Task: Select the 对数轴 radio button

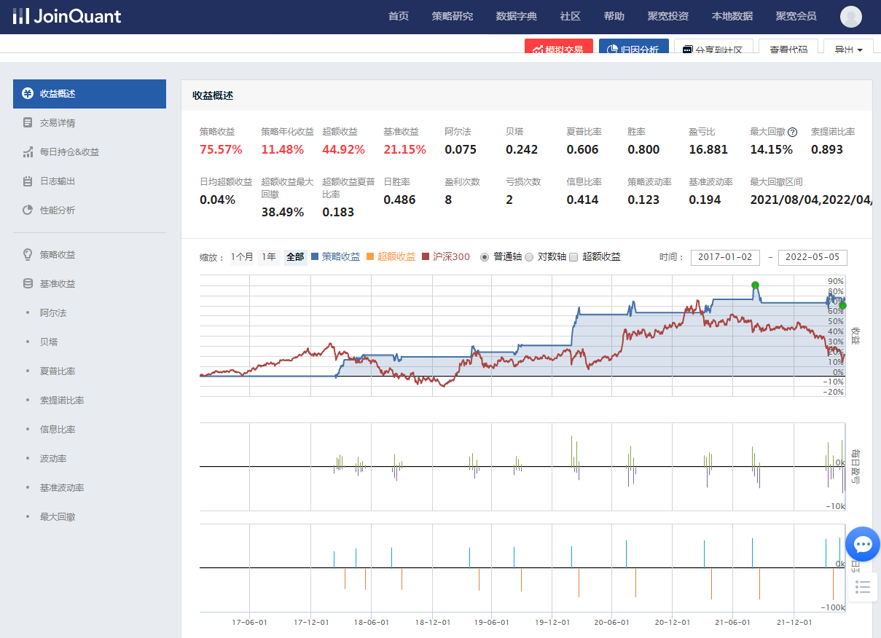Action: pyautogui.click(x=529, y=257)
